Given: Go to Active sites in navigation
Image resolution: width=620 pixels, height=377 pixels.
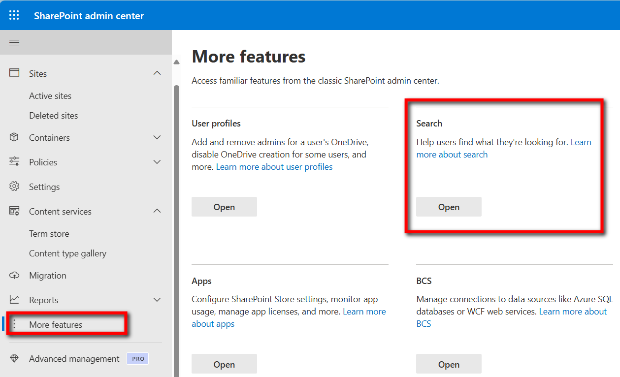Looking at the screenshot, I should 50,96.
